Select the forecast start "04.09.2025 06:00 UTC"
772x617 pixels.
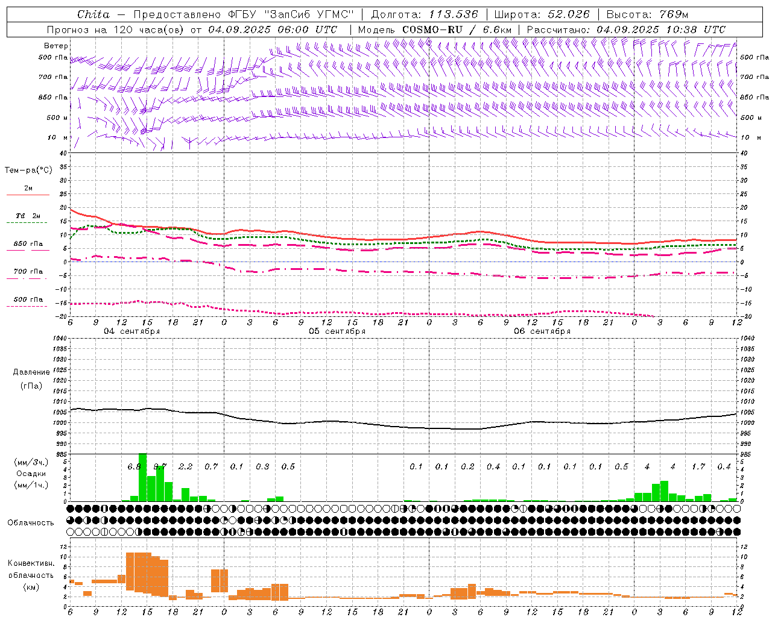pyautogui.click(x=273, y=30)
